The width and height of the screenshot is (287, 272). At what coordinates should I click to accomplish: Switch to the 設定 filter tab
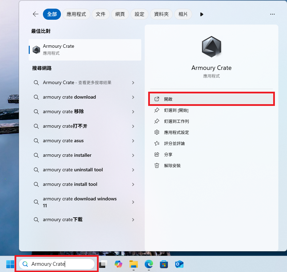tap(139, 14)
